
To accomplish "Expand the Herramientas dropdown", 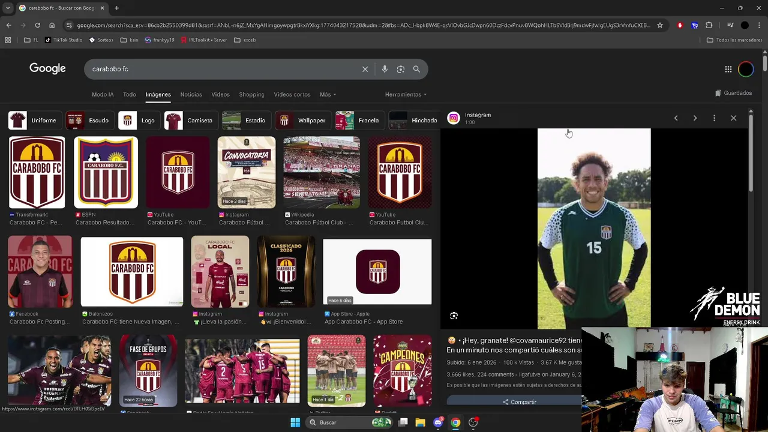I will 406,94.
